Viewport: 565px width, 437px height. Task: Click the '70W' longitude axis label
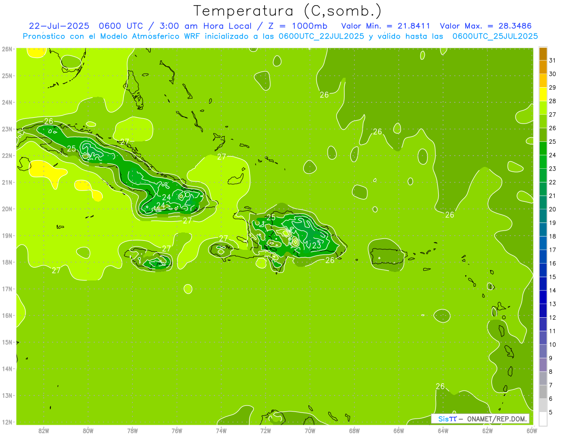(310, 430)
